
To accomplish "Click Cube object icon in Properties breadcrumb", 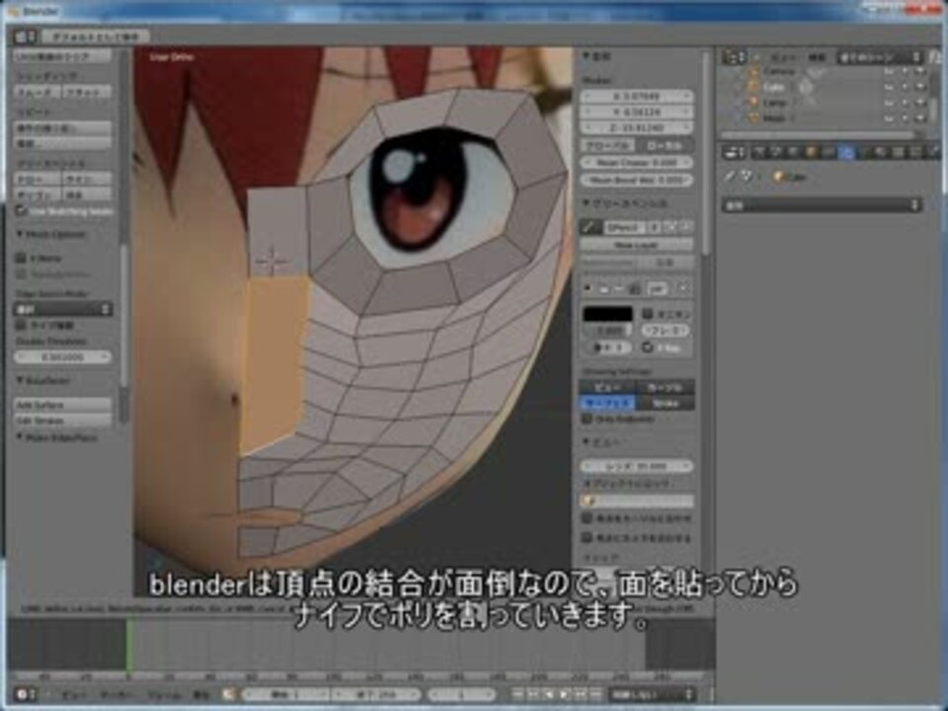I will [779, 177].
